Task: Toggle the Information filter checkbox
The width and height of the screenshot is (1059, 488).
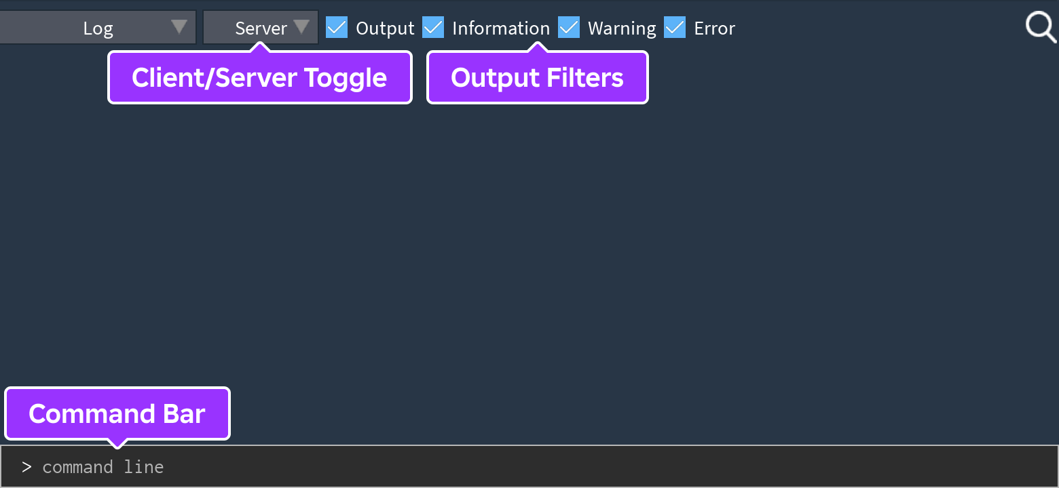Action: click(433, 28)
